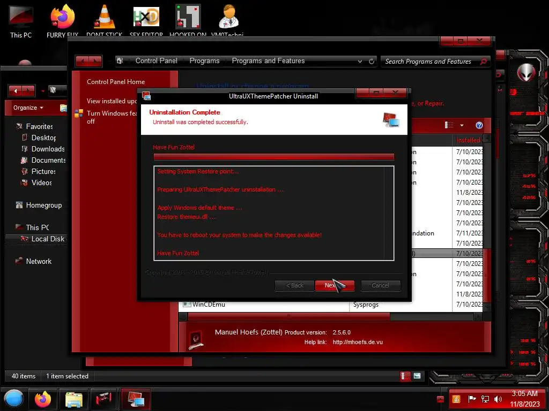Viewport: 549px width, 411px height.
Task: Select Homegroup in explorer navigation pane
Action: click(x=44, y=205)
